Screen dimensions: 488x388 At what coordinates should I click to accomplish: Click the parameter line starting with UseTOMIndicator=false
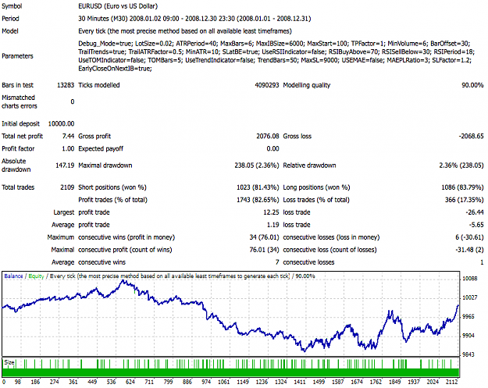[x=275, y=60]
